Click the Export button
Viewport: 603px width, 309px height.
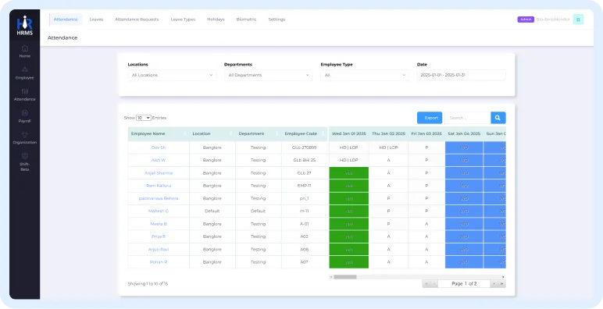(x=430, y=118)
